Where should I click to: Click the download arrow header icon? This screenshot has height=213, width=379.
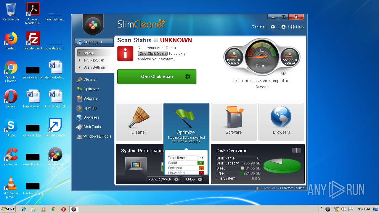coord(283,27)
